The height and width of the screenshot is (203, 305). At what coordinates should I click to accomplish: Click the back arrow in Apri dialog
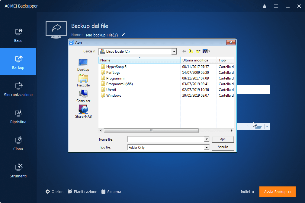point(184,51)
